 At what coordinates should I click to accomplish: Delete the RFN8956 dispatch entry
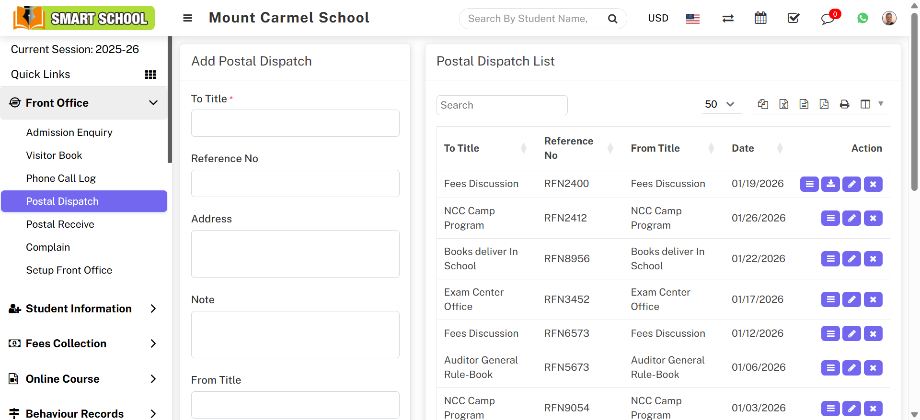[x=873, y=259]
